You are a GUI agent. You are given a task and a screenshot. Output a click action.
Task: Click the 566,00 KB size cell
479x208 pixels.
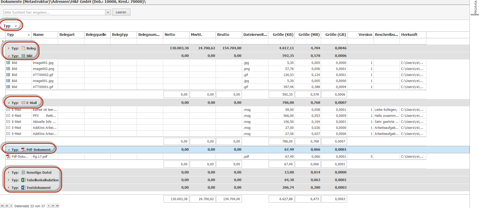coord(281,116)
